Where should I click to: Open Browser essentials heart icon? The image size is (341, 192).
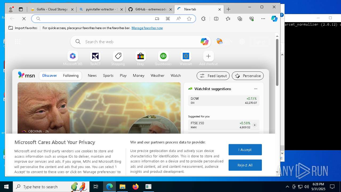pyautogui.click(x=251, y=19)
